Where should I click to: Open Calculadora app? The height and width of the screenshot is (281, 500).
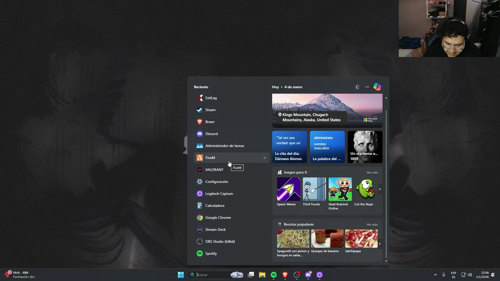(231, 206)
